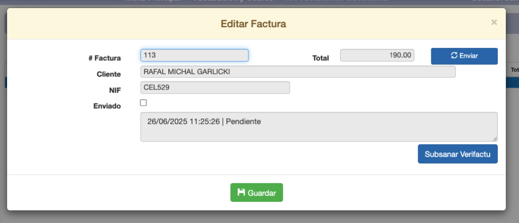Click the NIF label
Image resolution: width=519 pixels, height=223 pixels.
coord(115,90)
